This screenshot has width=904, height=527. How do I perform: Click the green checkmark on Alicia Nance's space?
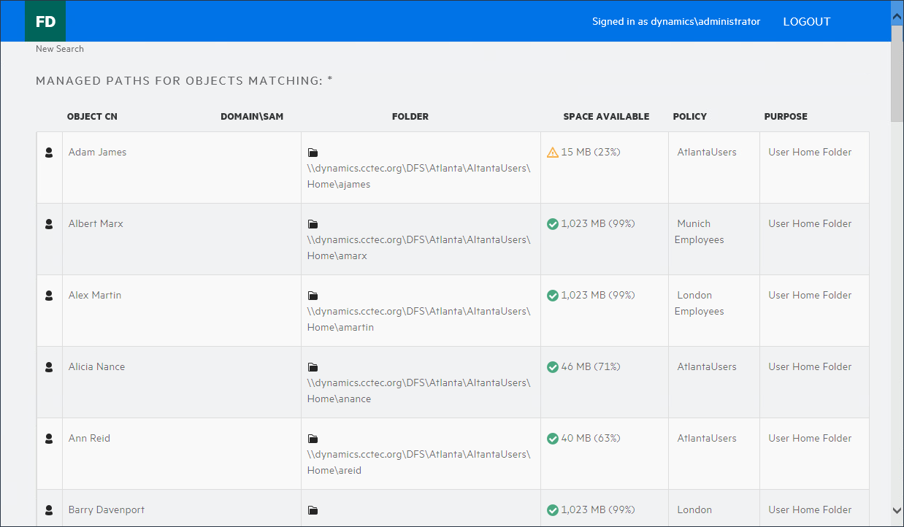tap(553, 366)
